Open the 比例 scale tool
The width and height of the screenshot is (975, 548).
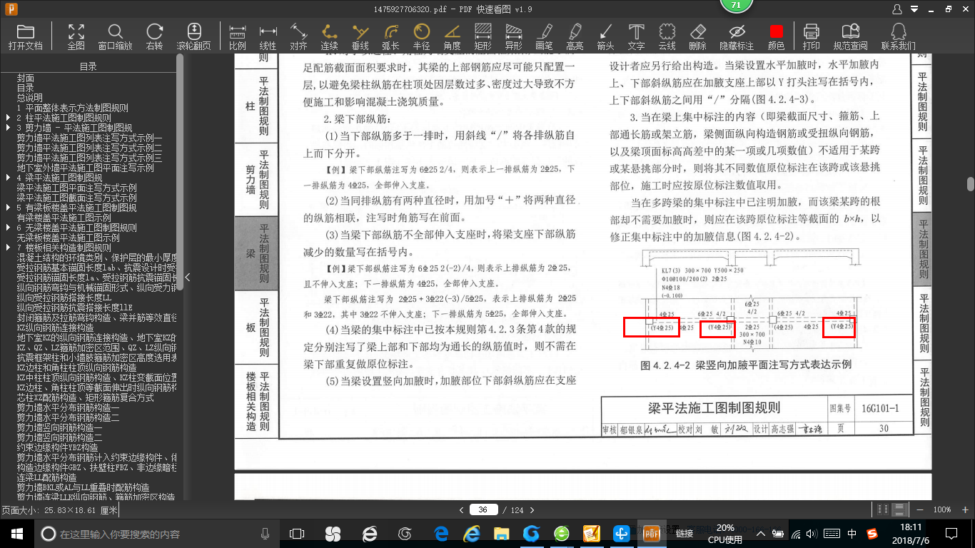coord(238,36)
